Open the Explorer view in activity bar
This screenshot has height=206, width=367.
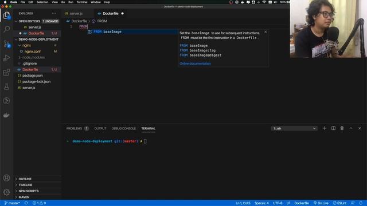(x=6, y=15)
